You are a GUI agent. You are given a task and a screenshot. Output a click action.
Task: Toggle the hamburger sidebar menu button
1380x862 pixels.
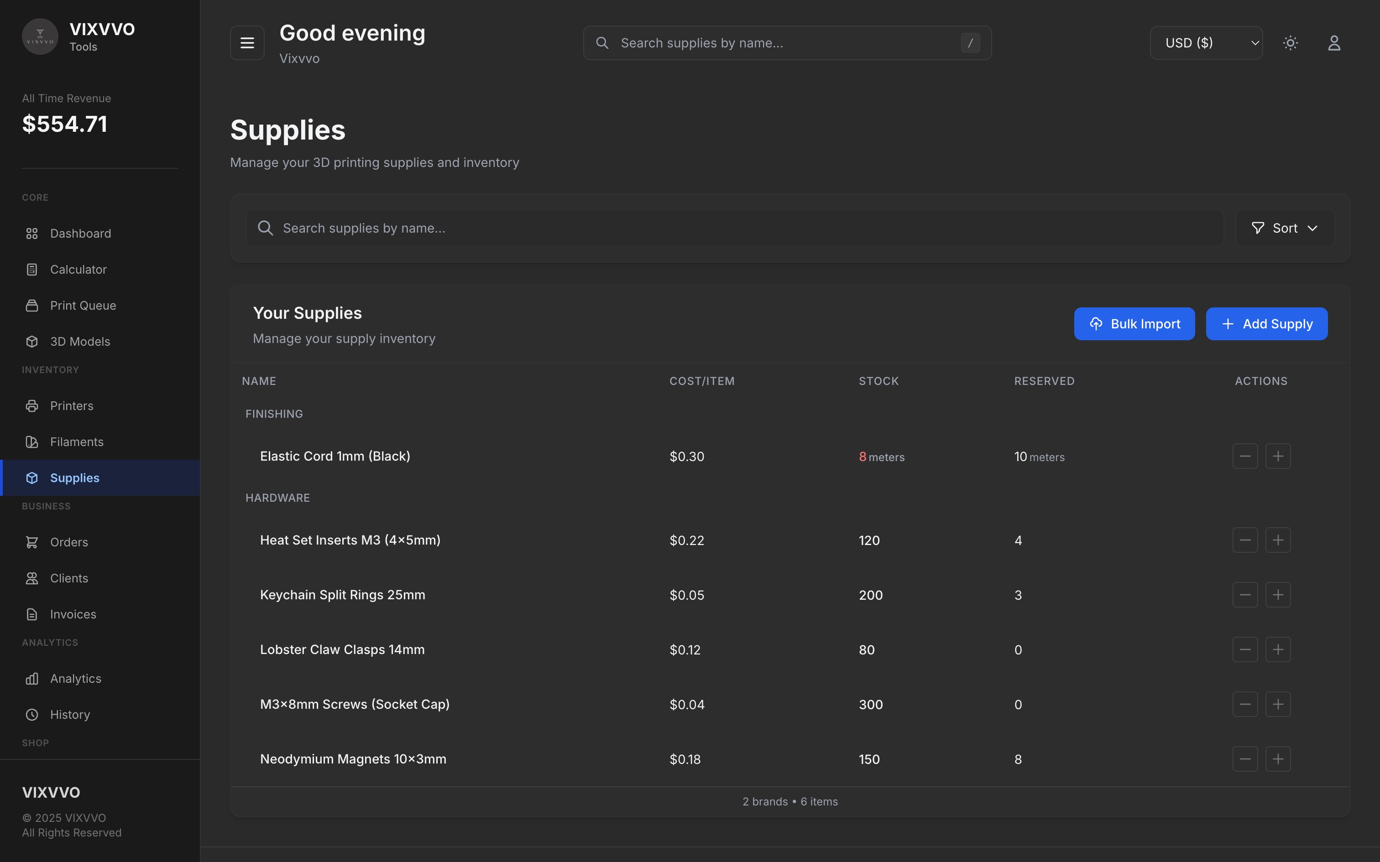point(247,43)
